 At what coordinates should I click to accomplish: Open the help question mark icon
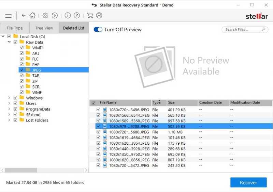click(77, 16)
